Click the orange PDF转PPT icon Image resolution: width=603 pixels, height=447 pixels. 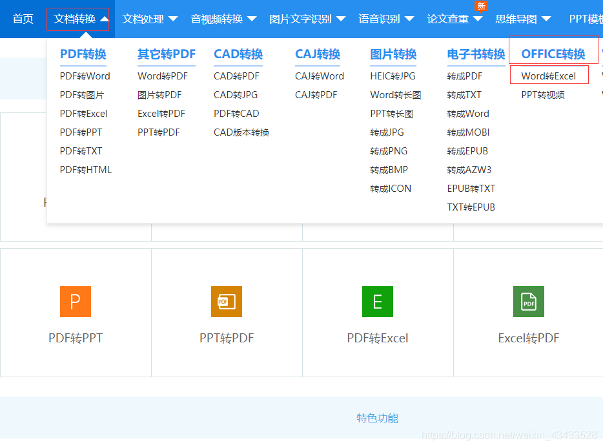[x=76, y=302]
